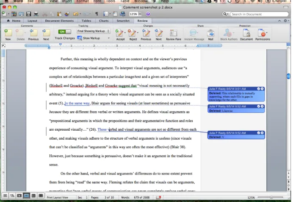
Task: Toggle the sidebar icon in toolbar
Action: (x=105, y=14)
